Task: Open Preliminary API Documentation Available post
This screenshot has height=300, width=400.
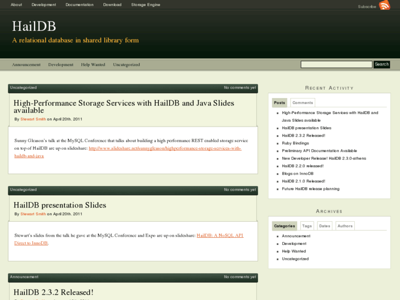Action: [x=319, y=151]
